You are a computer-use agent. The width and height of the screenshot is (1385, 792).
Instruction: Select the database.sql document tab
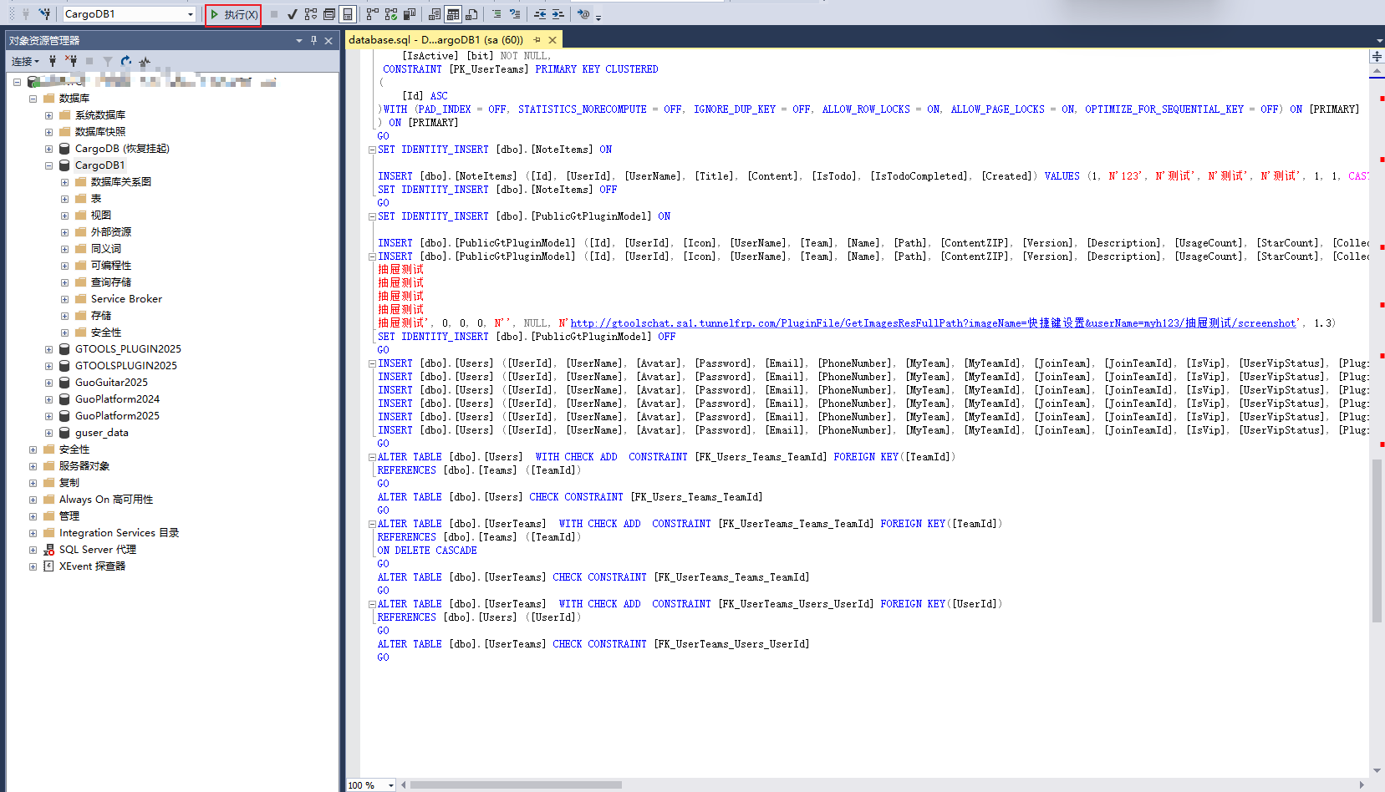[x=435, y=39]
